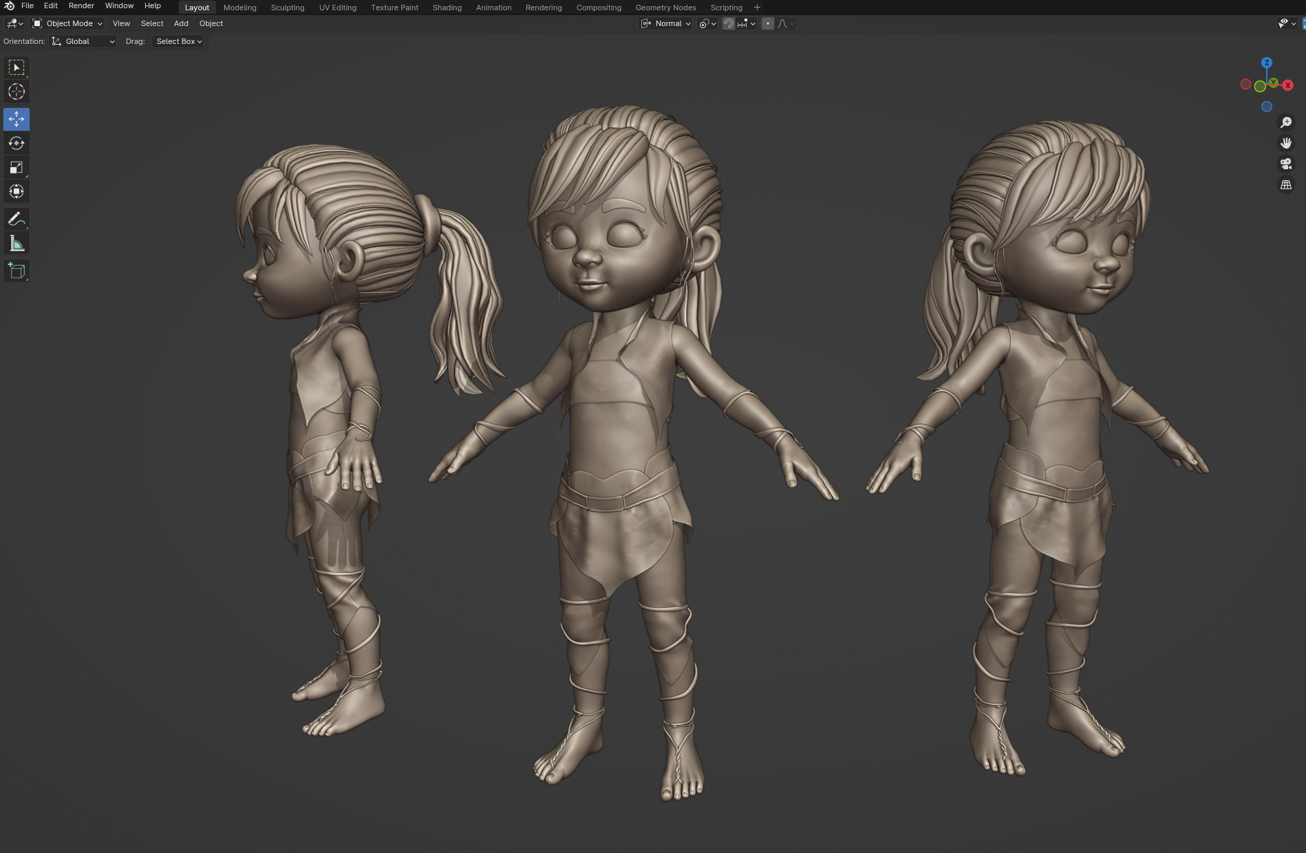Toggle X-ray using the perspective switch icon
This screenshot has height=853, width=1306.
click(x=1287, y=184)
